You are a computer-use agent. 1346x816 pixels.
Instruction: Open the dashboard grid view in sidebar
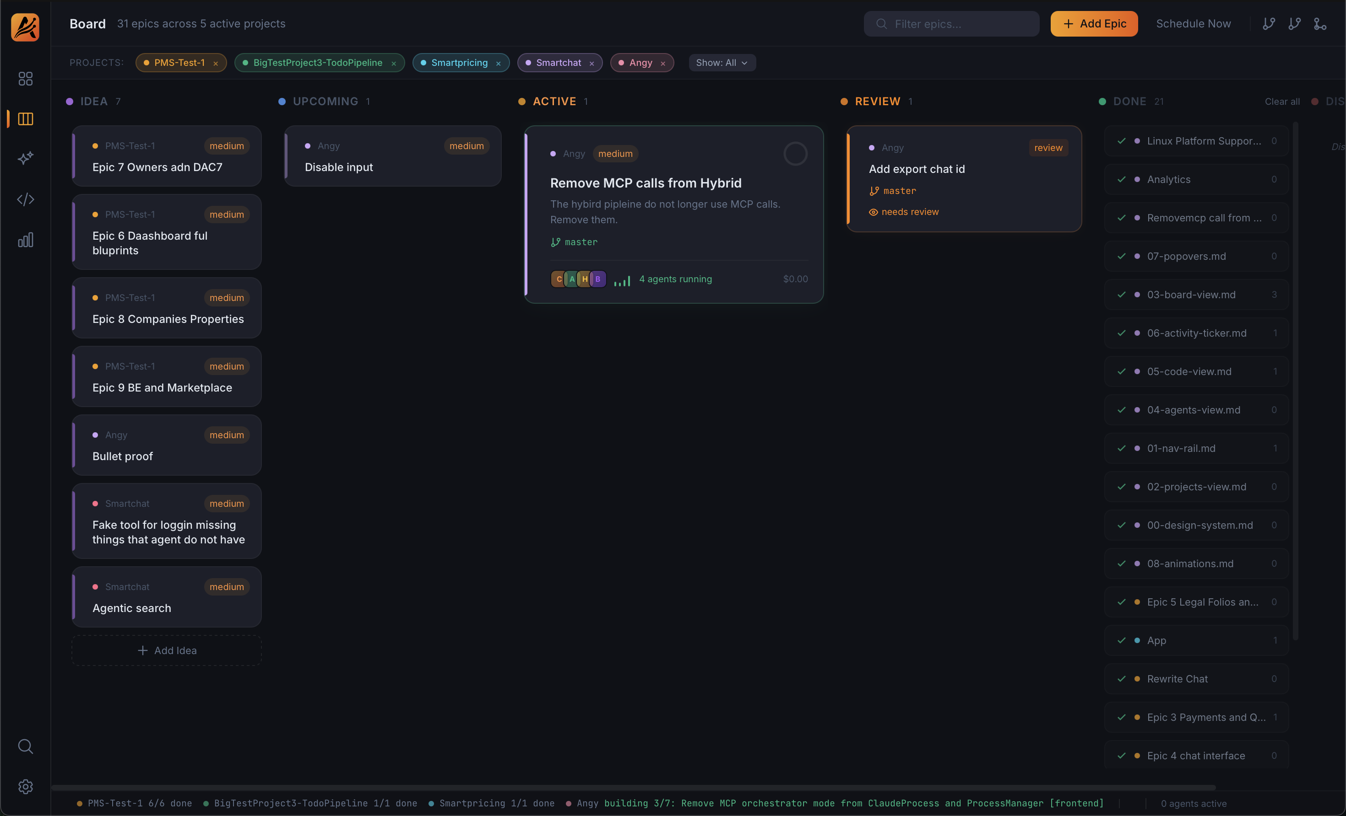tap(25, 79)
